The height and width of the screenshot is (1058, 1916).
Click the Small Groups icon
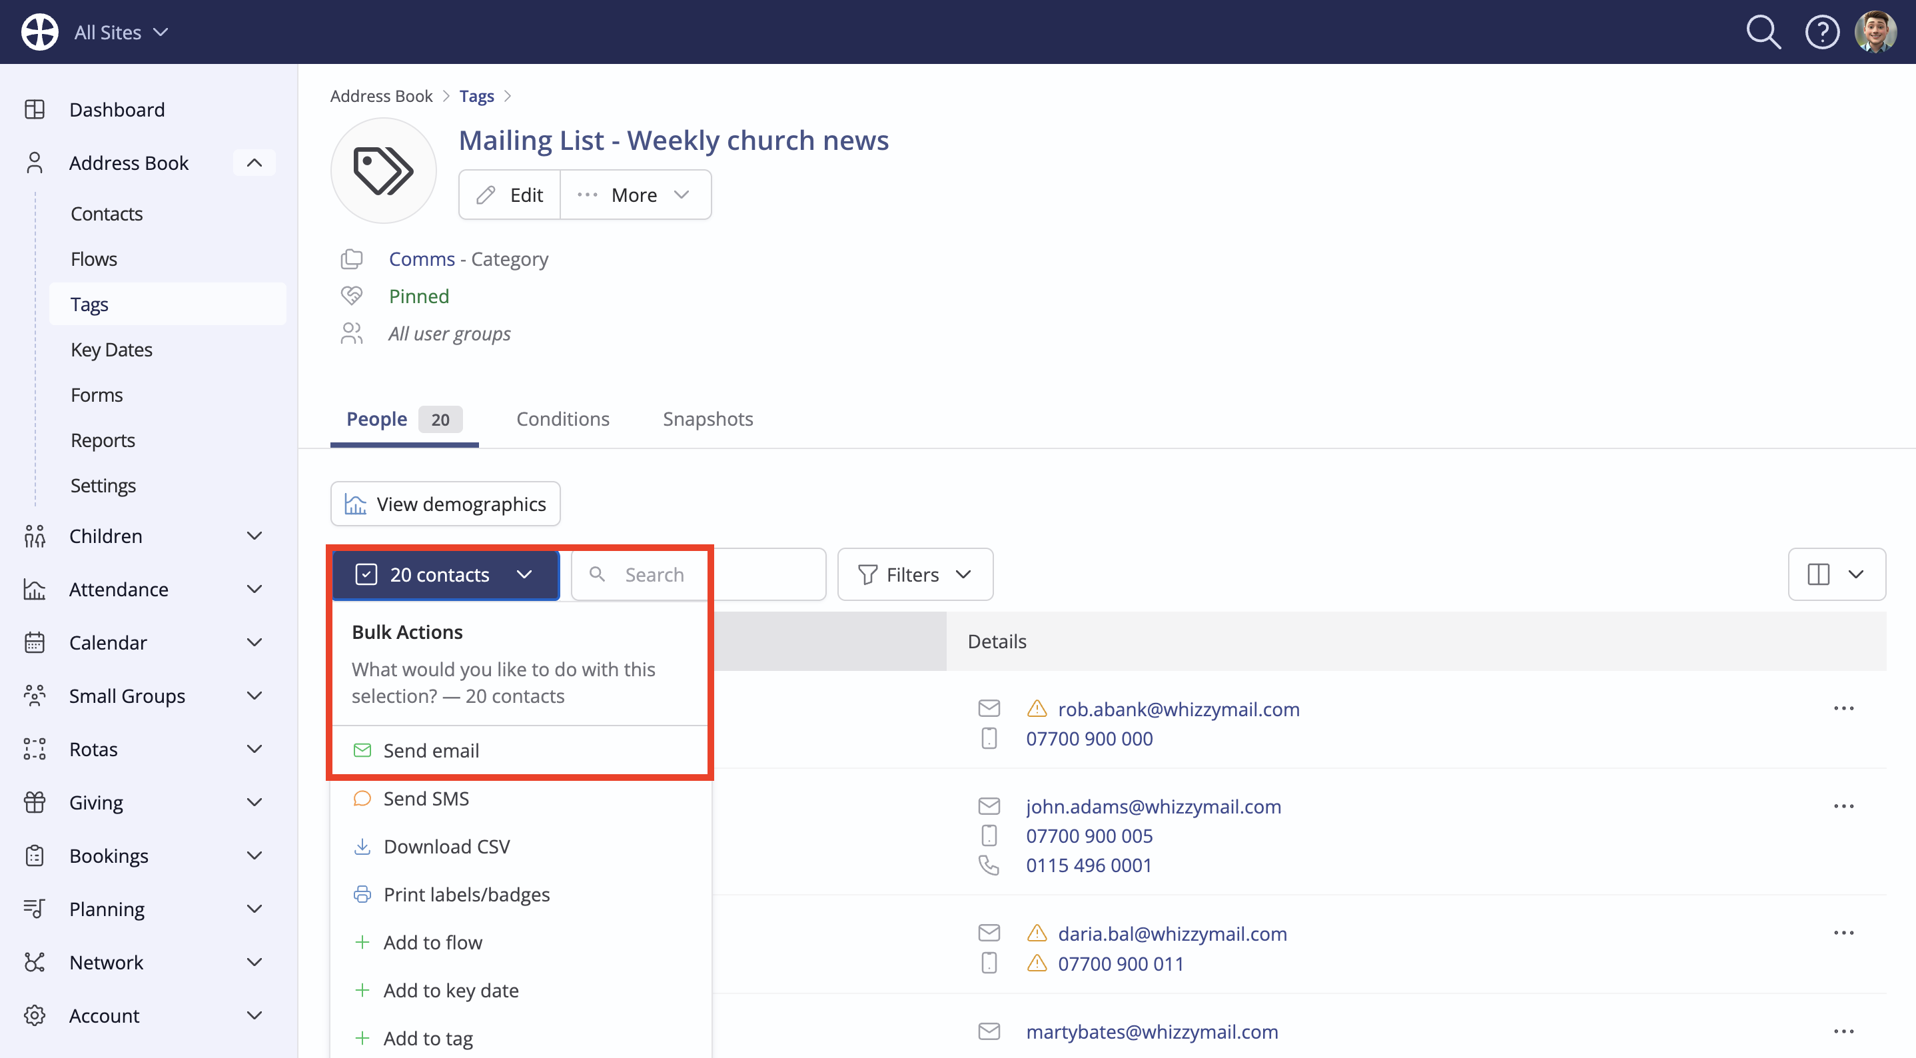35,696
